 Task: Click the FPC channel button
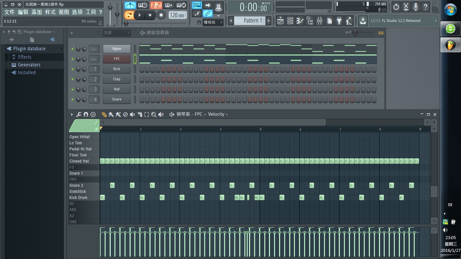[116, 59]
